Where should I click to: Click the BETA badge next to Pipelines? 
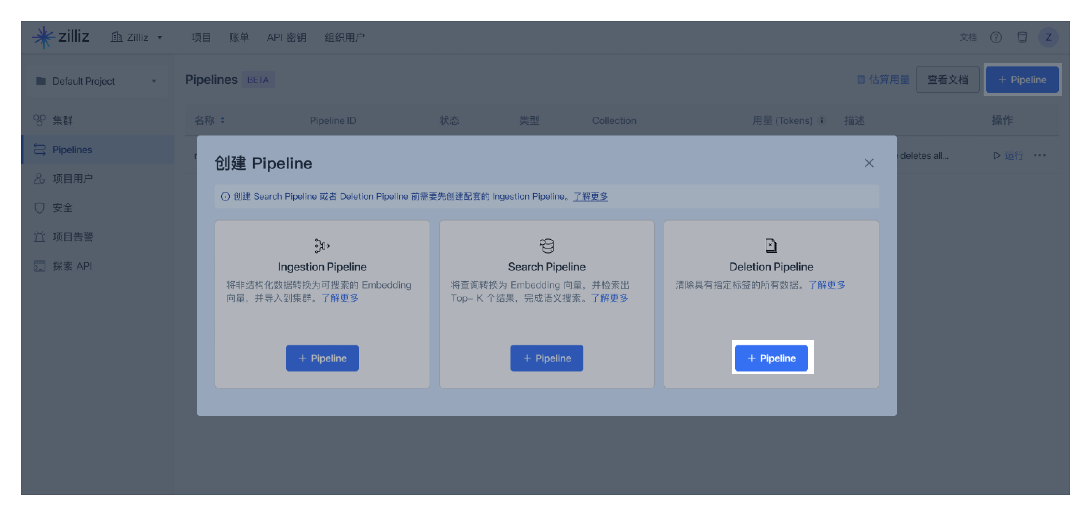click(x=258, y=80)
